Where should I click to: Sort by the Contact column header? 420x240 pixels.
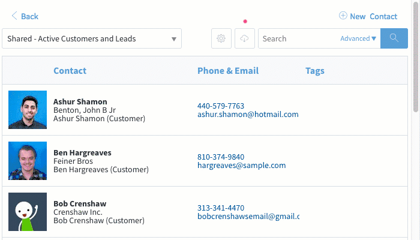[x=70, y=71]
